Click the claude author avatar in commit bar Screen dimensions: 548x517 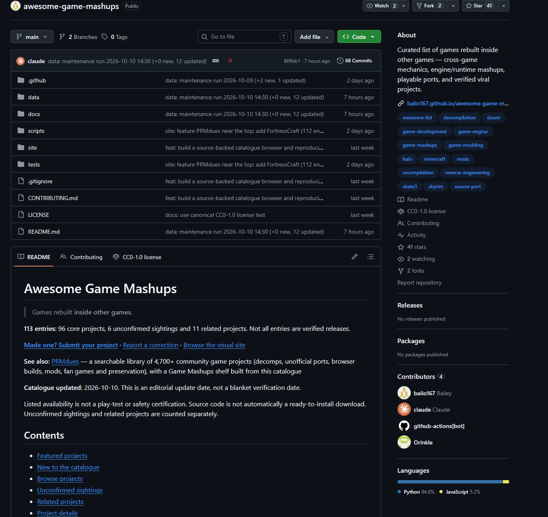21,61
